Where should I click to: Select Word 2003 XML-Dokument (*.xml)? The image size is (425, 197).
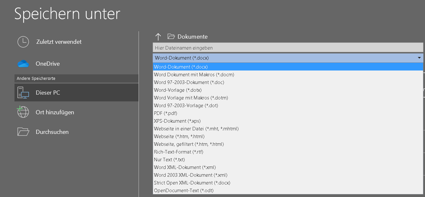coord(288,175)
